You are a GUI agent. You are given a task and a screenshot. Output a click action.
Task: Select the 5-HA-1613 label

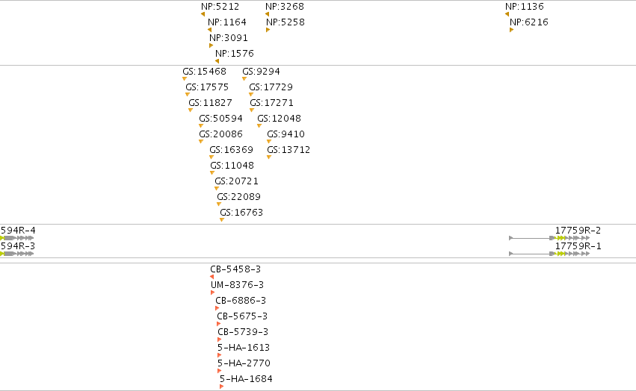point(244,348)
